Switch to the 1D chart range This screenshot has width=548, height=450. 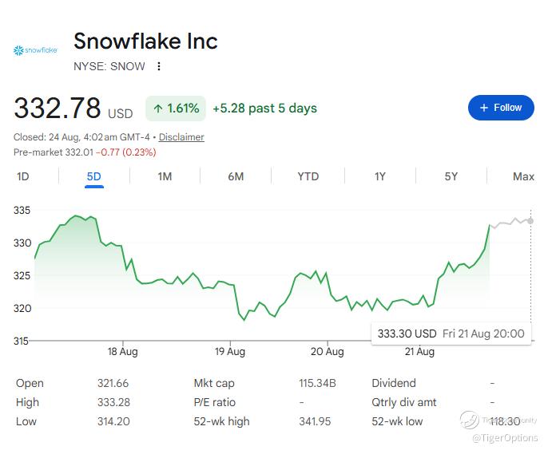[23, 176]
